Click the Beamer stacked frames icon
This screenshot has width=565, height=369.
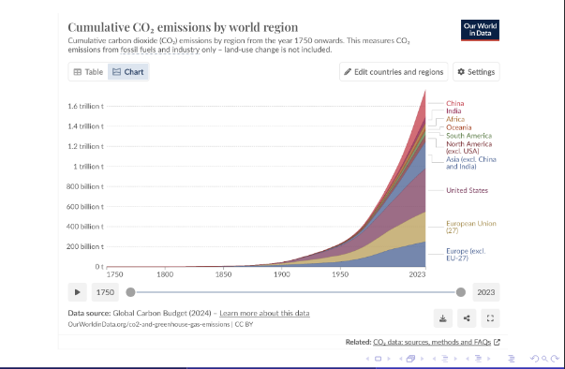click(x=410, y=359)
